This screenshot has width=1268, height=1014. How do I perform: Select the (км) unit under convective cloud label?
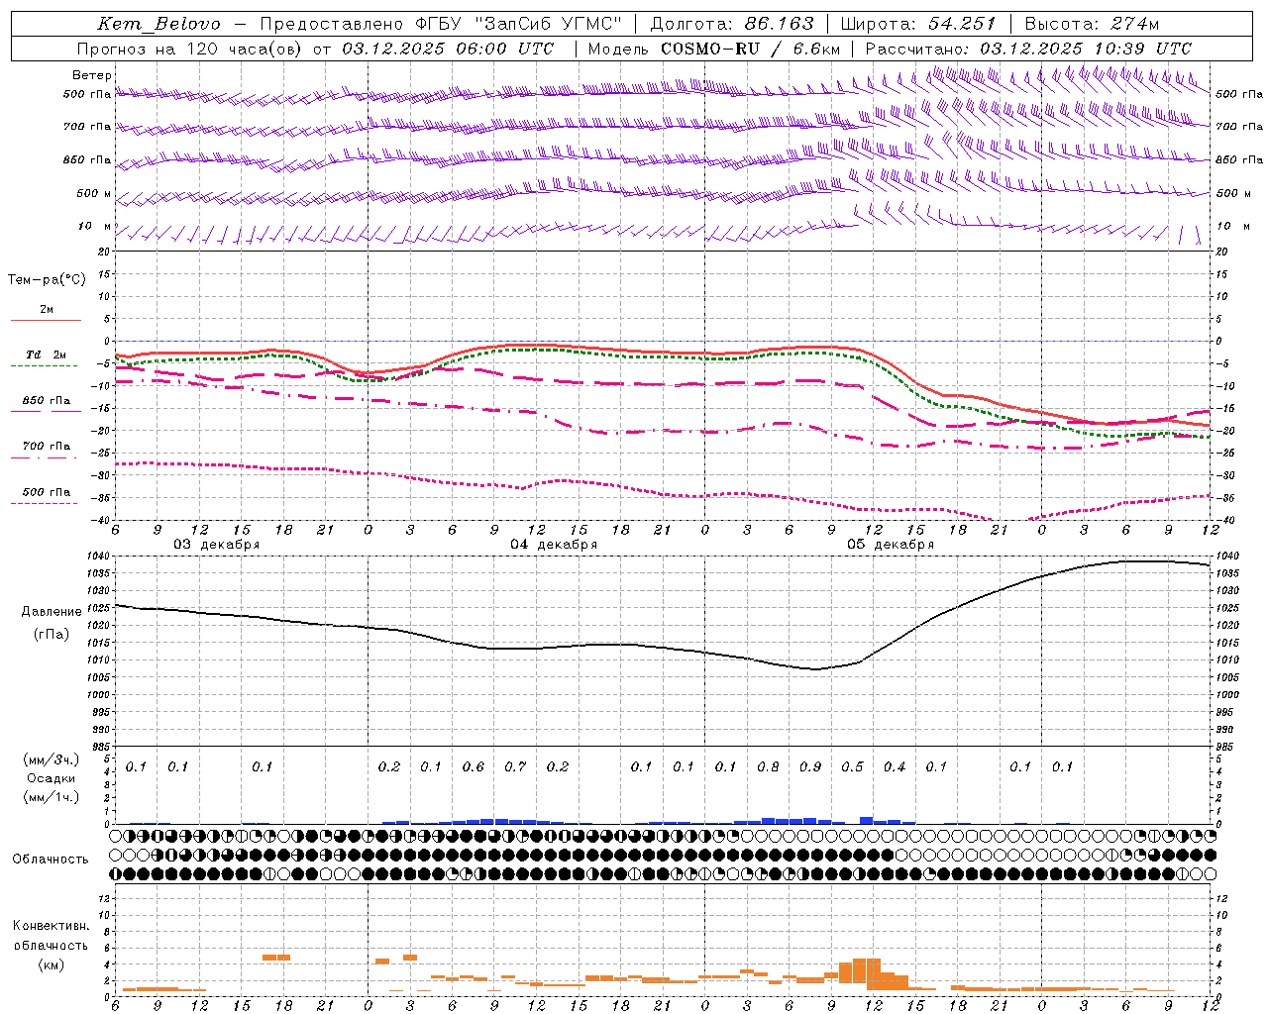point(51,964)
